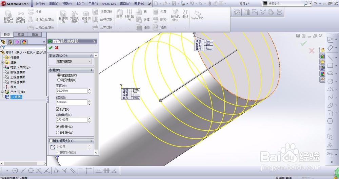339x179 pixels.
Task: Open the Reference Geometry dropdown arrow
Action: [x=175, y=28]
